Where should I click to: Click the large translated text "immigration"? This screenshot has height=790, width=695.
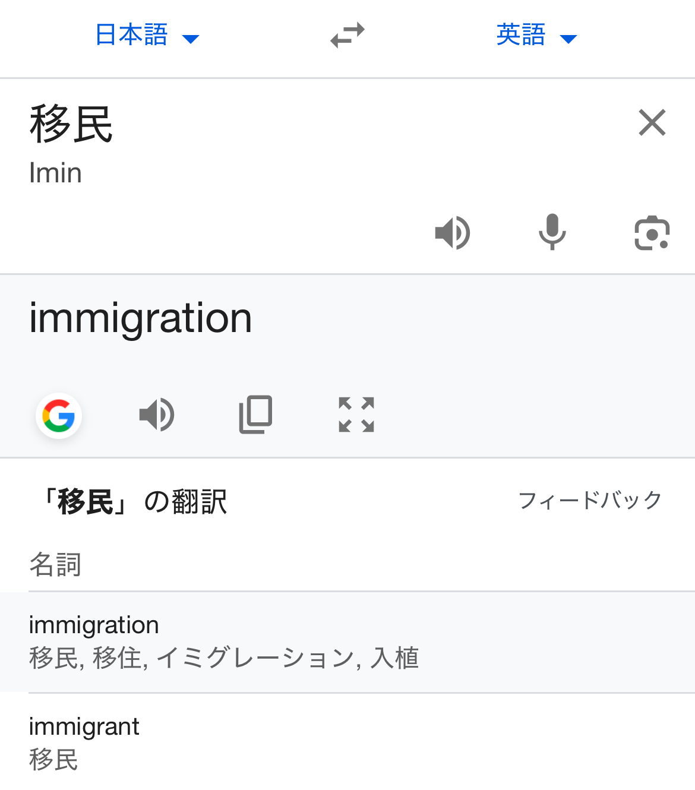tap(141, 318)
